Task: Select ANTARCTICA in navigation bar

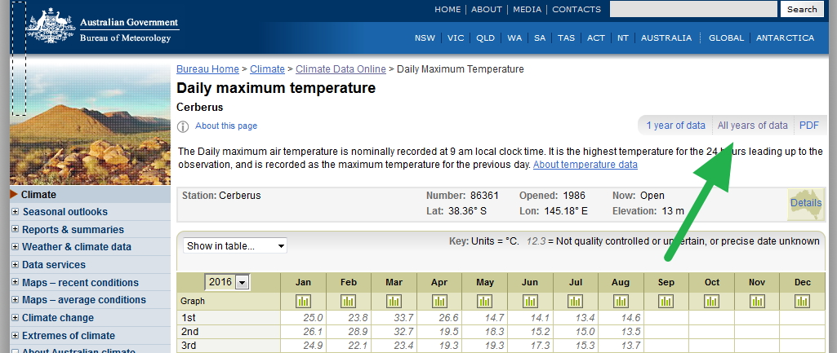Action: (786, 38)
